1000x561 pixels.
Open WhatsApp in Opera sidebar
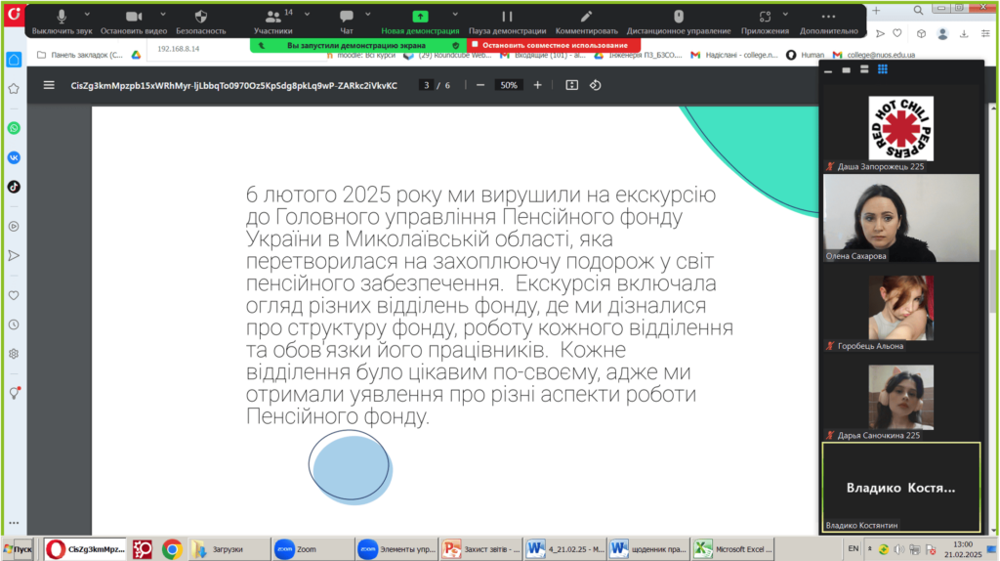(x=14, y=128)
